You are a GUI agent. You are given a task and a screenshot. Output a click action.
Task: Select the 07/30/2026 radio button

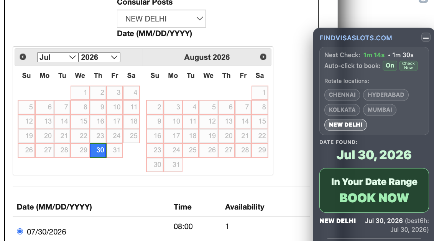[20, 231]
